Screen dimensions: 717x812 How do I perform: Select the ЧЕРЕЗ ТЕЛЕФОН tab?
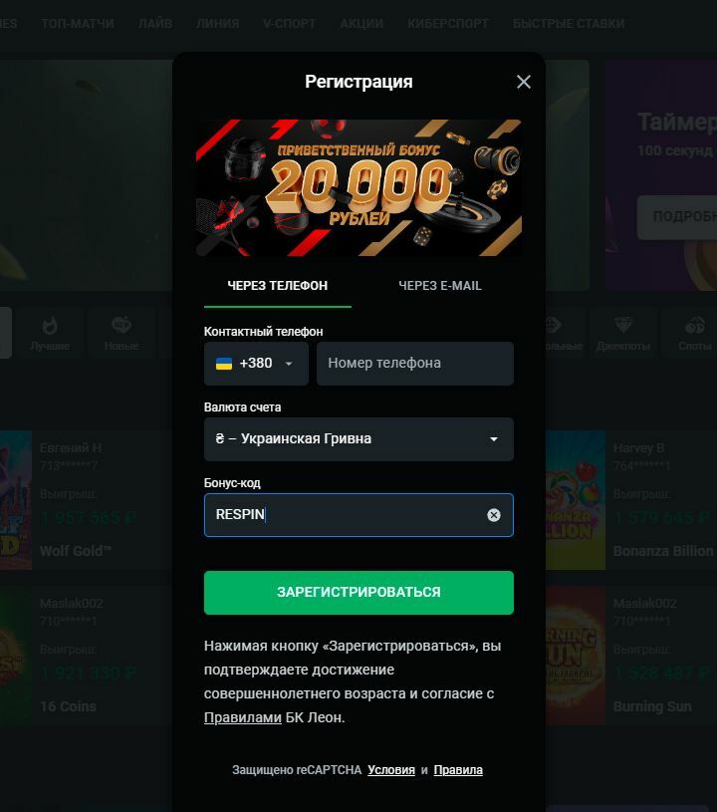pyautogui.click(x=278, y=286)
